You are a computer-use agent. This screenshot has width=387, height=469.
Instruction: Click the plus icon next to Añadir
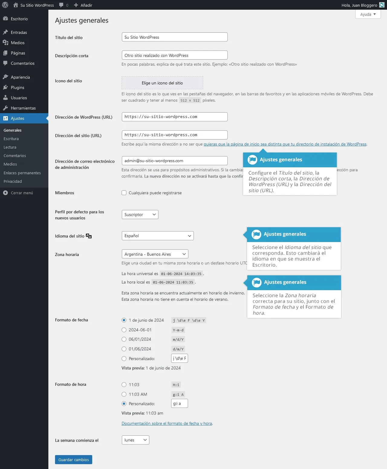click(x=76, y=5)
